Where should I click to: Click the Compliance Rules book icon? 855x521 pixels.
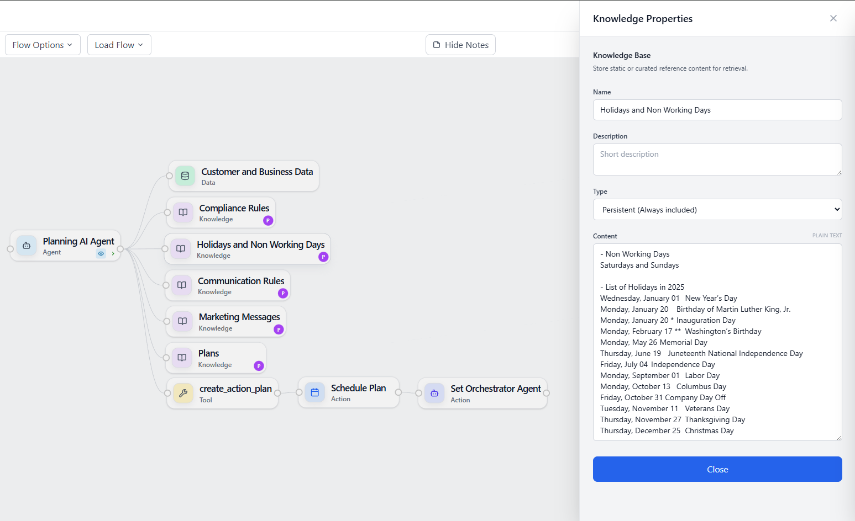183,212
